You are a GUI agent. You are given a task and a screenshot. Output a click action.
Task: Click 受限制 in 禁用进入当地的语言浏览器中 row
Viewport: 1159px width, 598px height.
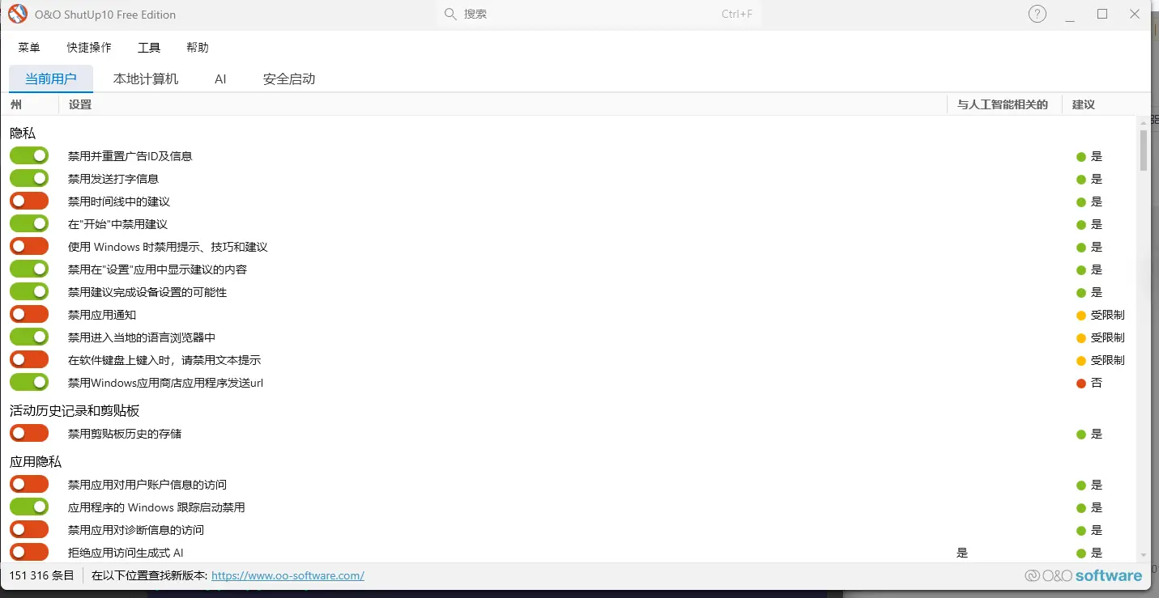click(1107, 337)
